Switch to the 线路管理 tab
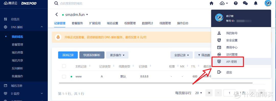 pyautogui.click(x=165, y=23)
